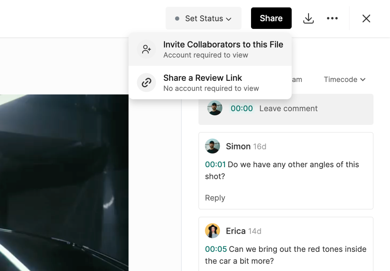
Task: Jump to 00:01 timecode in Simon's comment
Action: [215, 165]
